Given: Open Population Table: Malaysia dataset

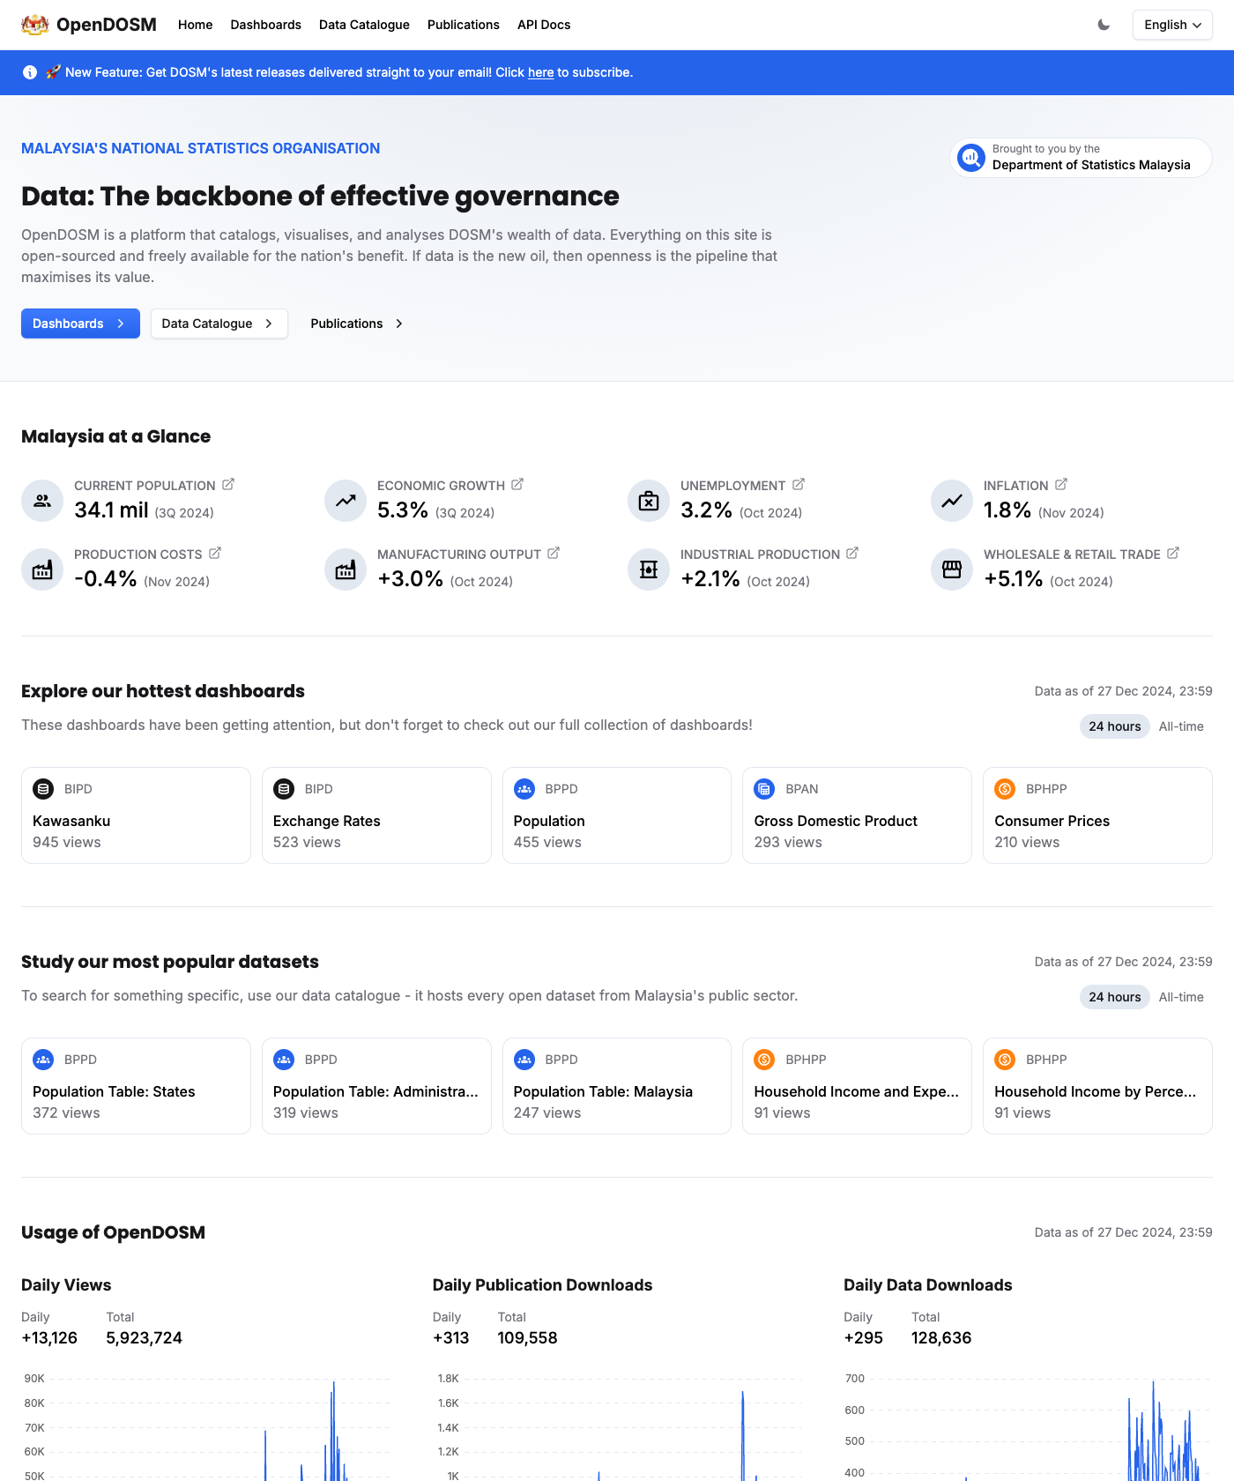Looking at the screenshot, I should (617, 1086).
